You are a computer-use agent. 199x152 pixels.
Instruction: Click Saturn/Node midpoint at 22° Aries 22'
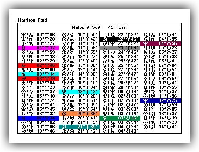[x=120, y=35]
